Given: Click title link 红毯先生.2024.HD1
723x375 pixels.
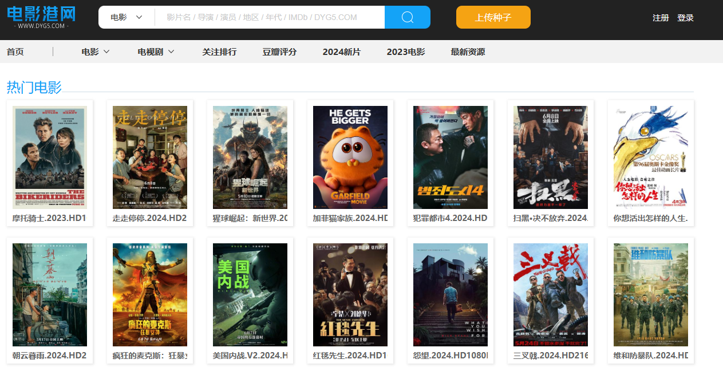Looking at the screenshot, I should tap(350, 356).
